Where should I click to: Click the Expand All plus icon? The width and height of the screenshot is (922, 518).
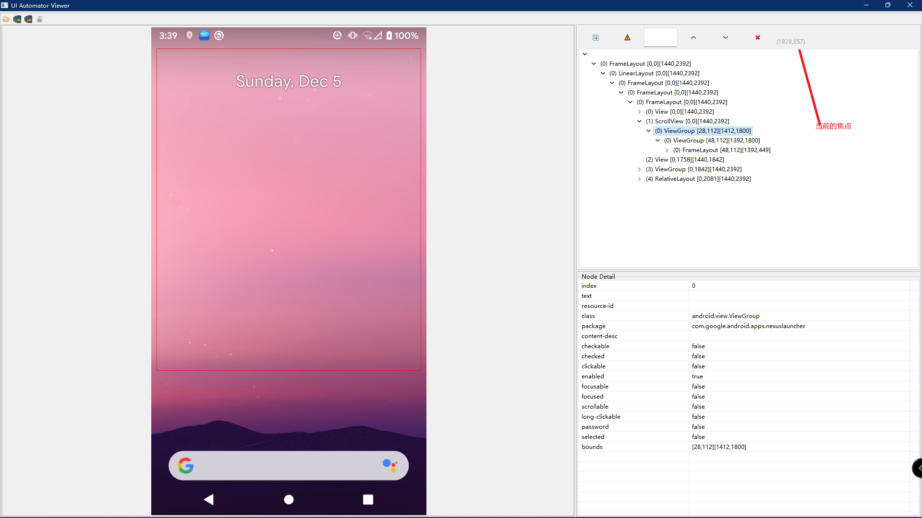coord(595,37)
